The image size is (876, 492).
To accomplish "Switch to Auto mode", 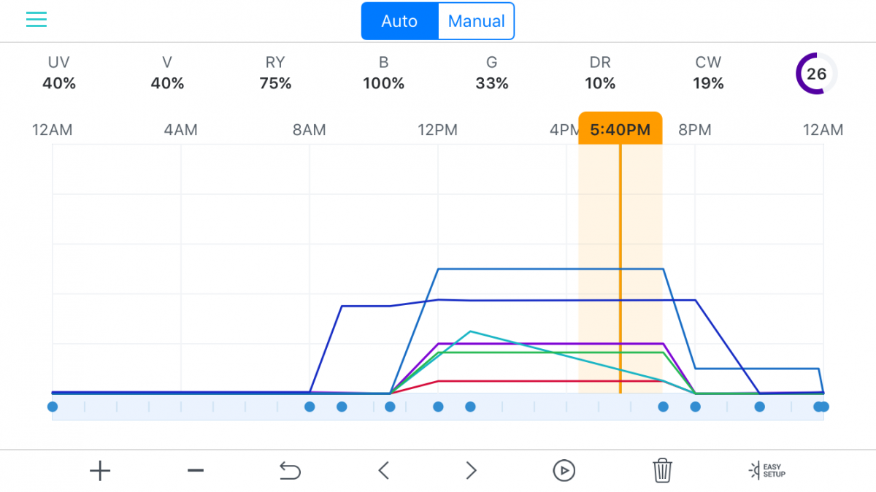I will point(399,21).
